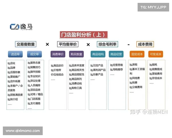Select the 试用 / 赠品 item
Viewport: 172px width, 138px height.
pos(35,94)
